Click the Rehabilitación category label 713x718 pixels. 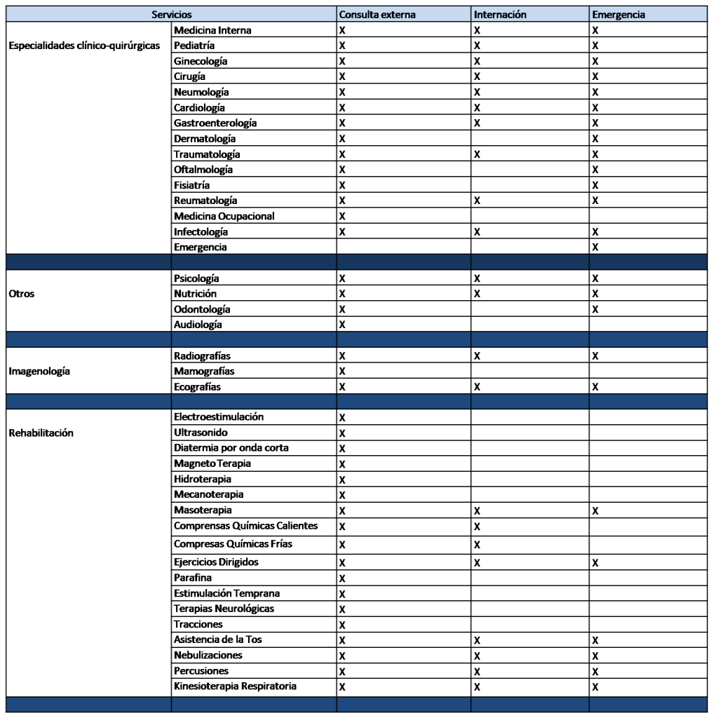coord(42,433)
